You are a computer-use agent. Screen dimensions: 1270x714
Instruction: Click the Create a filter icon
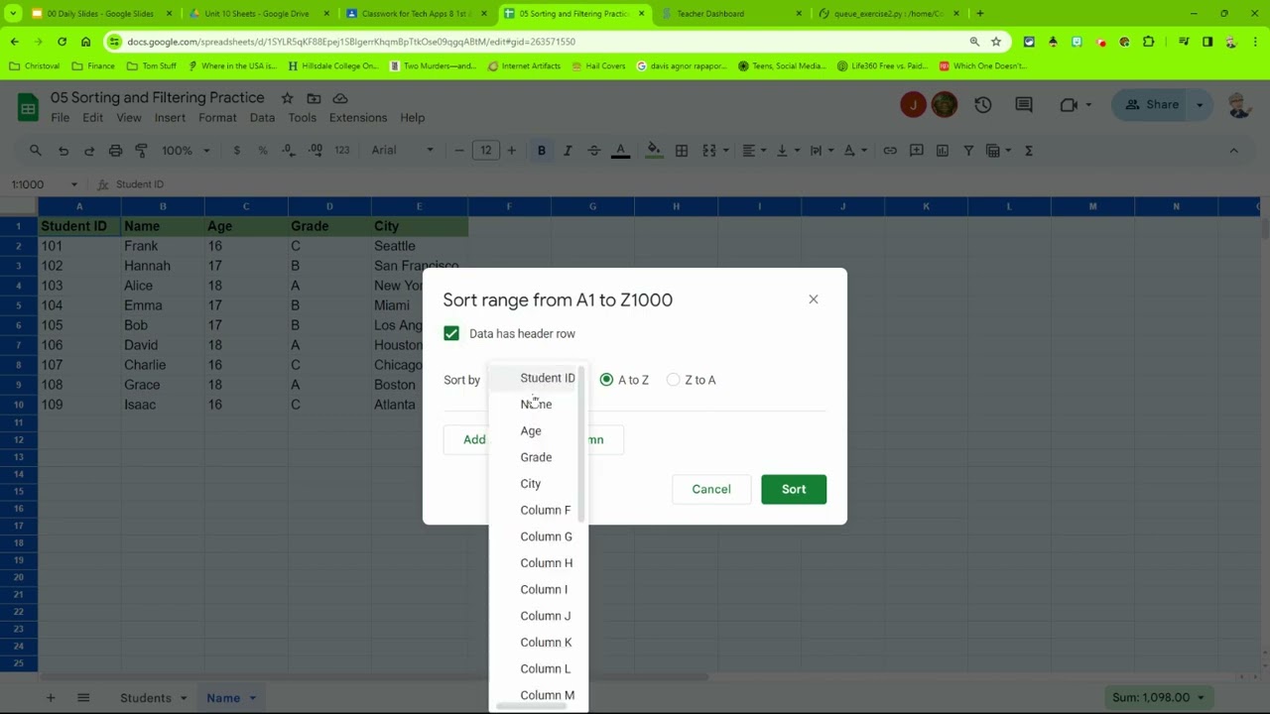[968, 151]
